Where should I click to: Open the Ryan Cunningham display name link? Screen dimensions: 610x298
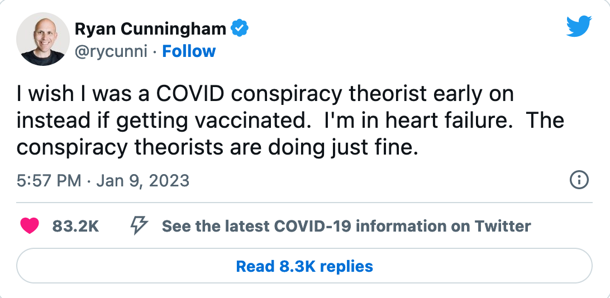tap(151, 28)
